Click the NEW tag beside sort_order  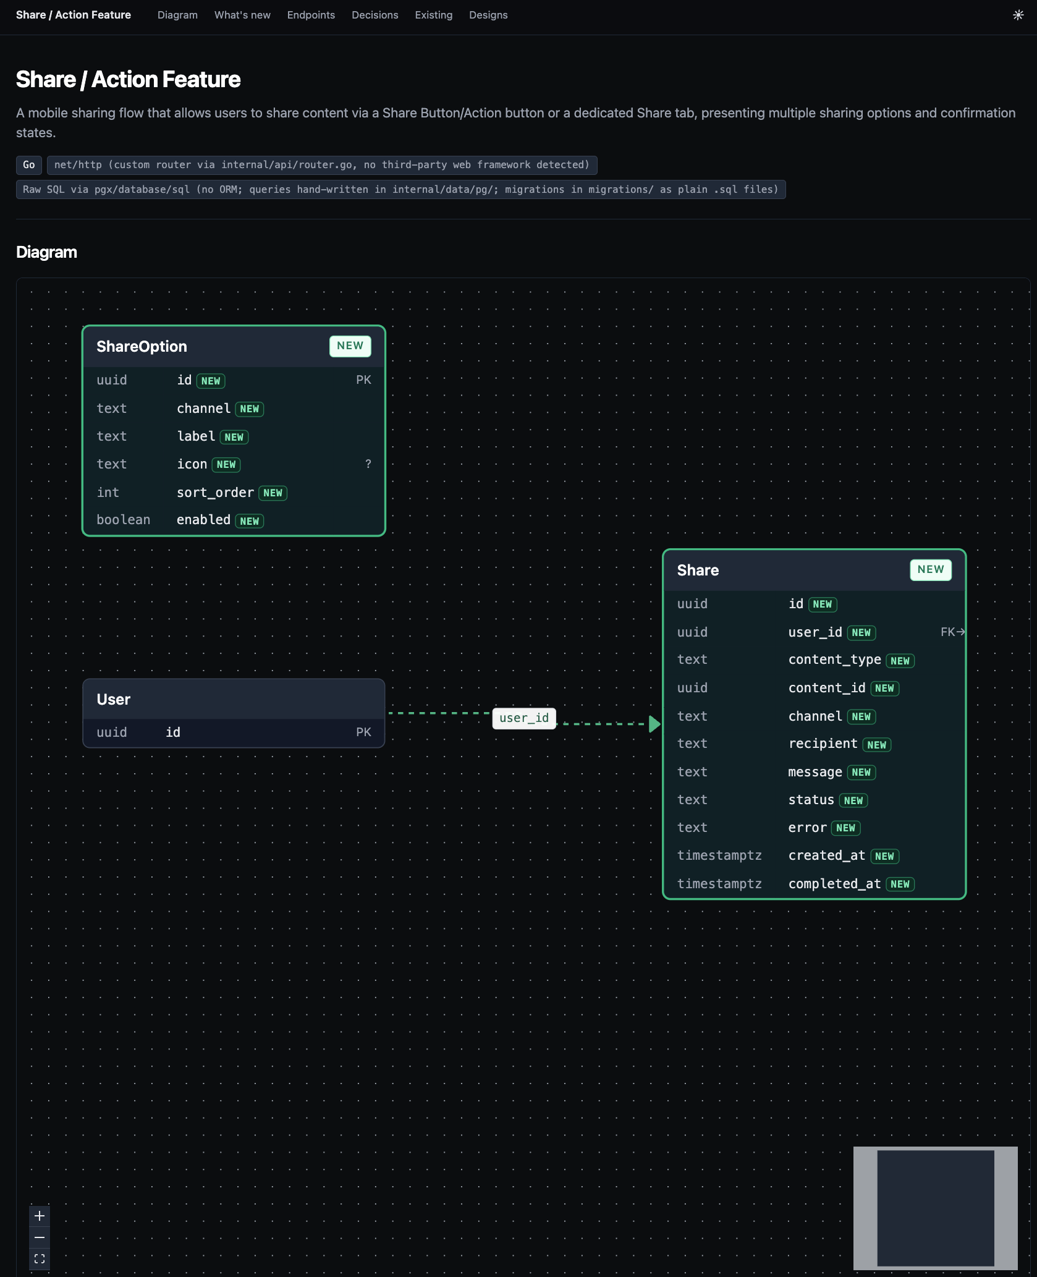(x=273, y=493)
